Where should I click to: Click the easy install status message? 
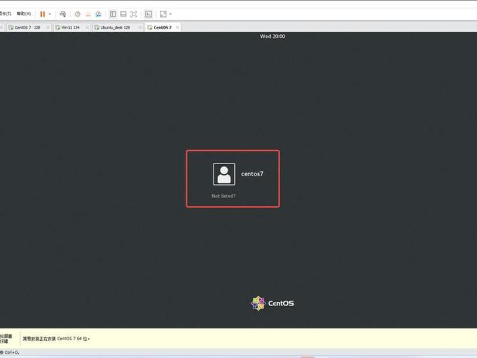[56, 338]
